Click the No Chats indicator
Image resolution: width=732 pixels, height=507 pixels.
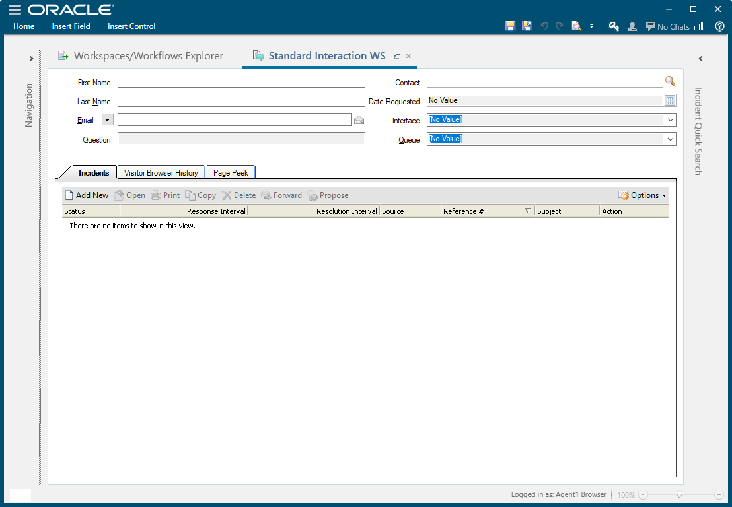[x=667, y=26]
